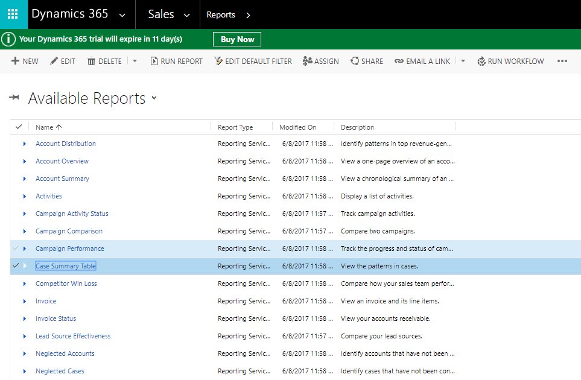Click the Run Workflow gear icon
This screenshot has height=380, width=581.
click(x=481, y=61)
